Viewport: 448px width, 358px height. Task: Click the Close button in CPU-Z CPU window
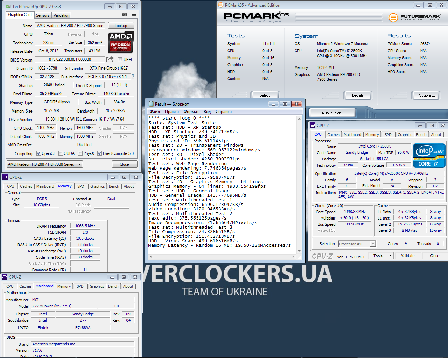click(x=435, y=256)
